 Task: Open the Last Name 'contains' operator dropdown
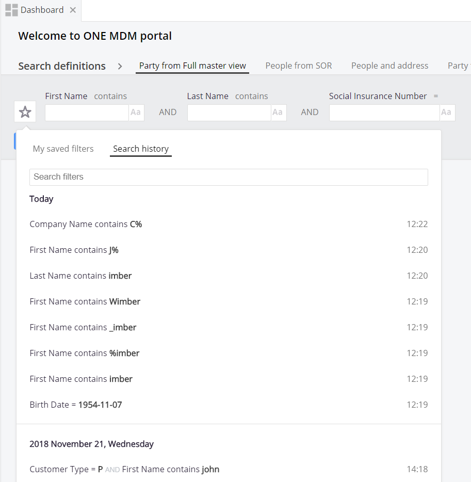[x=252, y=96]
